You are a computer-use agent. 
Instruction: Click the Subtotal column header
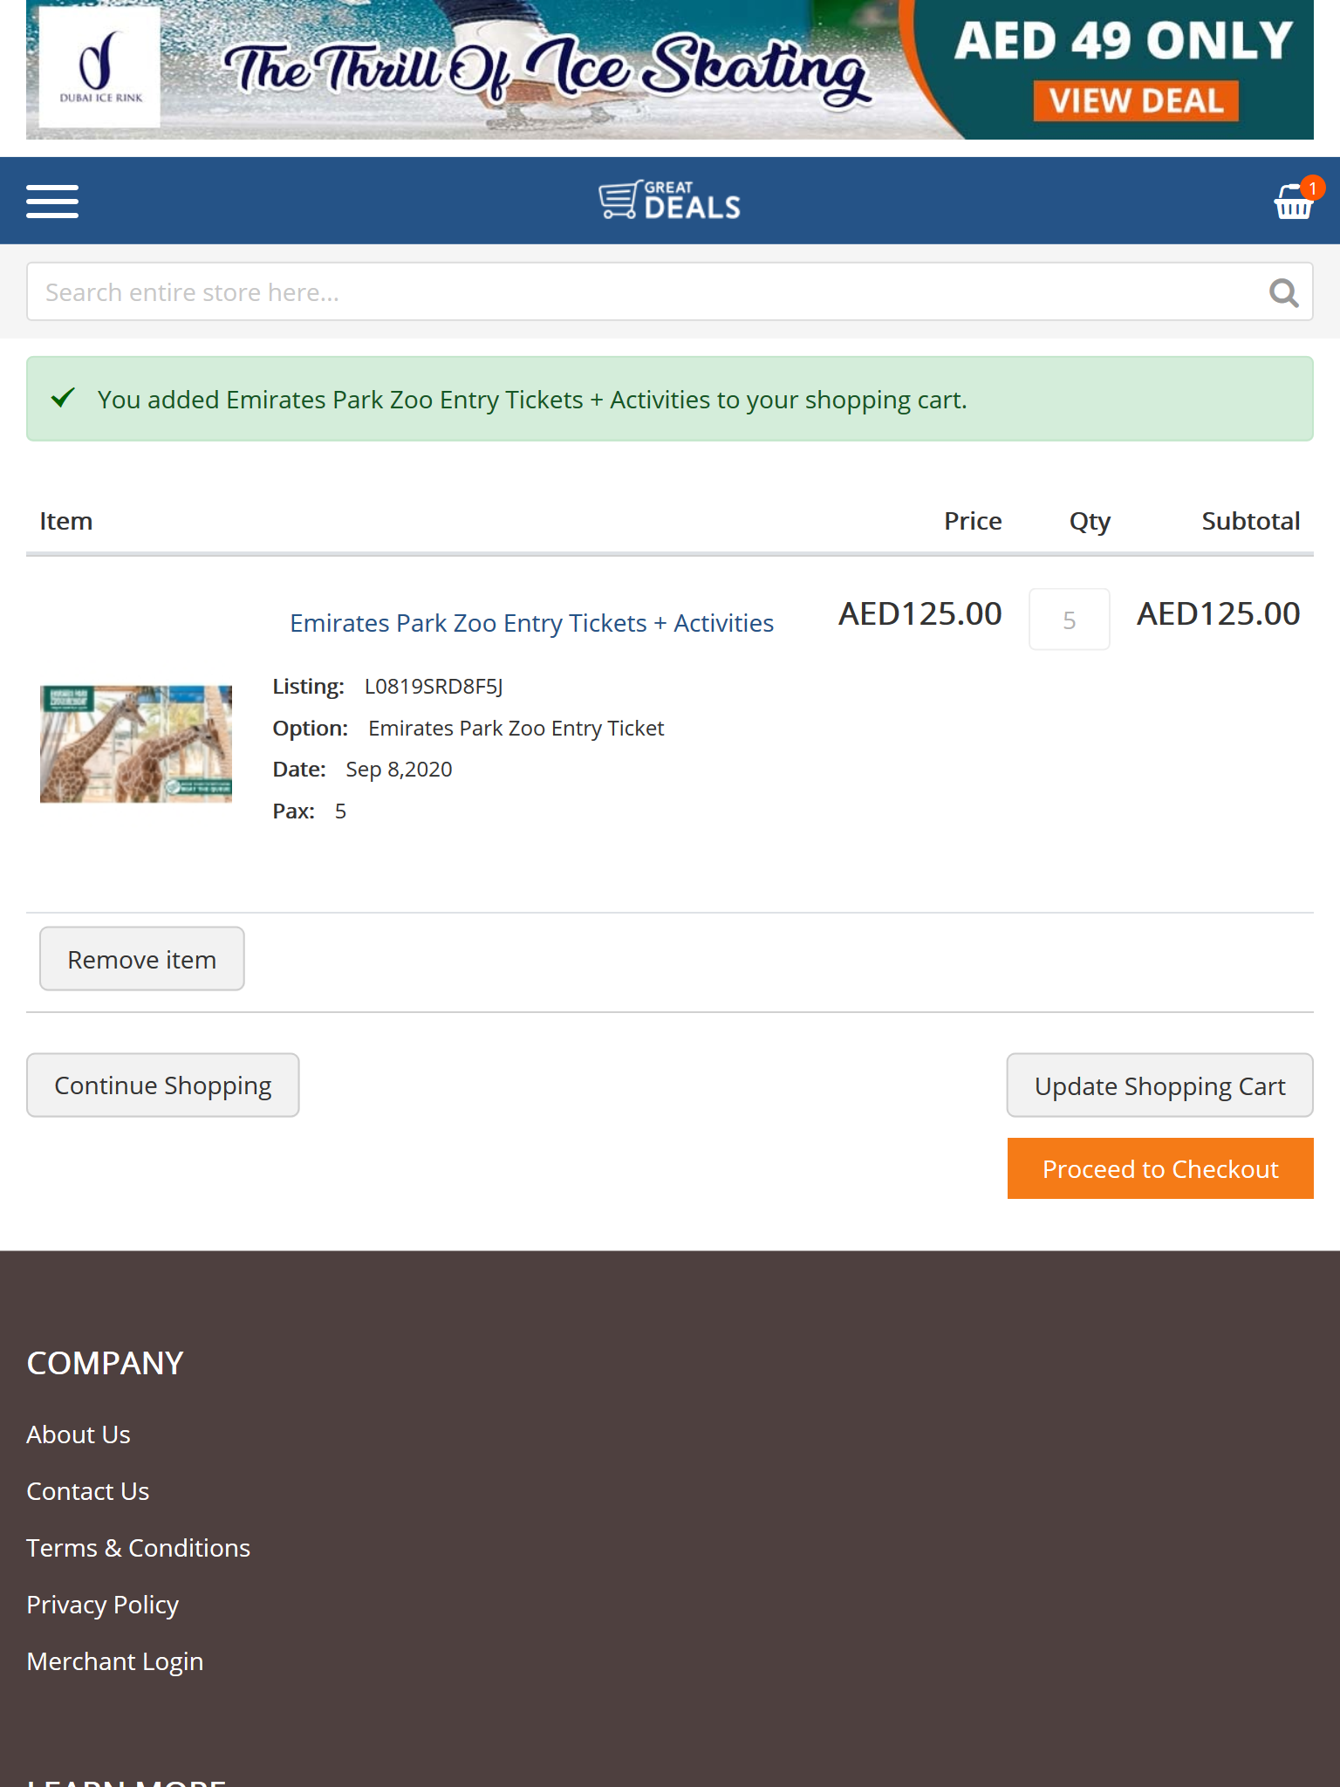point(1251,521)
